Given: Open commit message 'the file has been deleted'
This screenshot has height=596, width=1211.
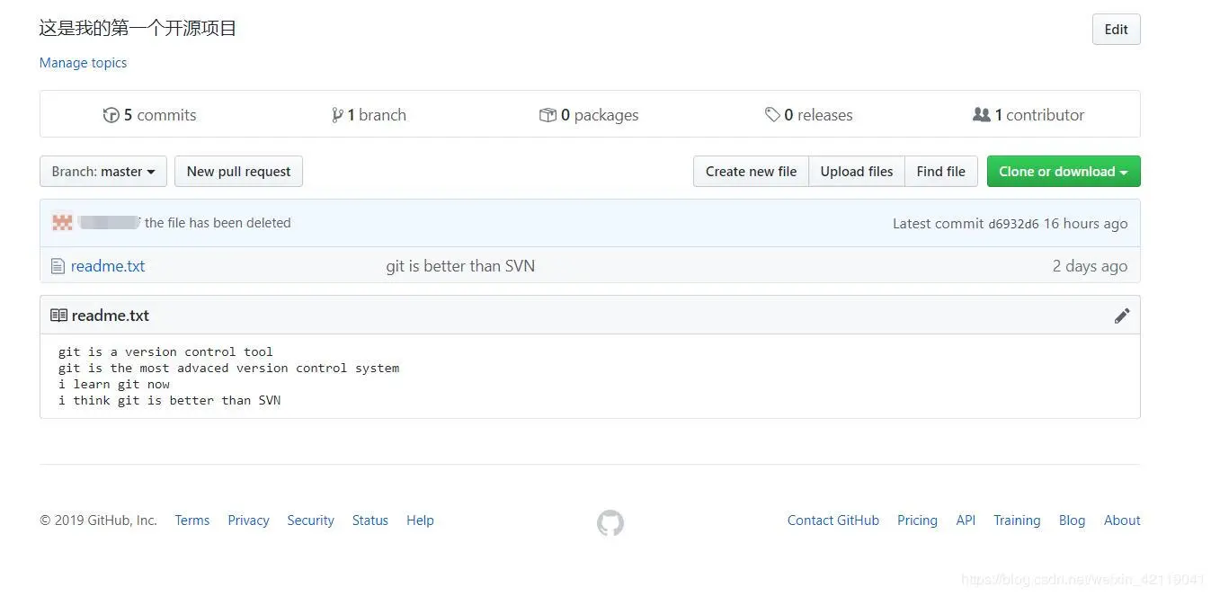Looking at the screenshot, I should coord(218,223).
